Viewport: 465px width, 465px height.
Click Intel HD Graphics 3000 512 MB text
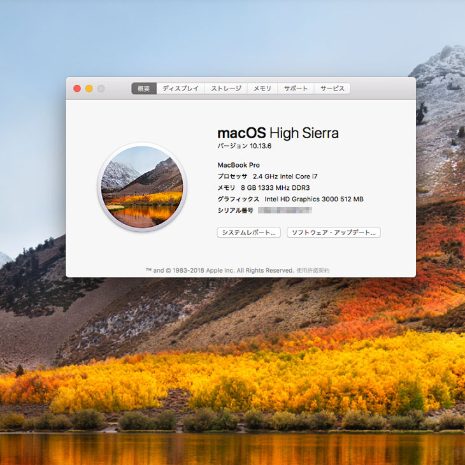point(314,199)
